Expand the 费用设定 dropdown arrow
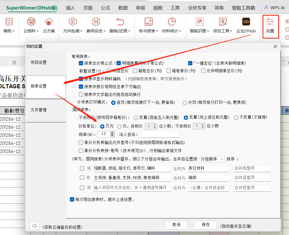The width and height of the screenshot is (289, 235). (104, 31)
